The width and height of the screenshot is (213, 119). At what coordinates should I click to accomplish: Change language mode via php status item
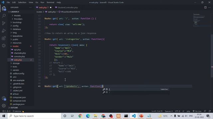[188, 111]
